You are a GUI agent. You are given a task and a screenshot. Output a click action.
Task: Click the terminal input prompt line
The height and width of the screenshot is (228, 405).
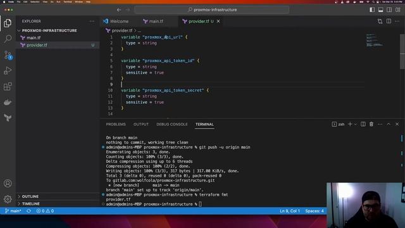pyautogui.click(x=154, y=204)
